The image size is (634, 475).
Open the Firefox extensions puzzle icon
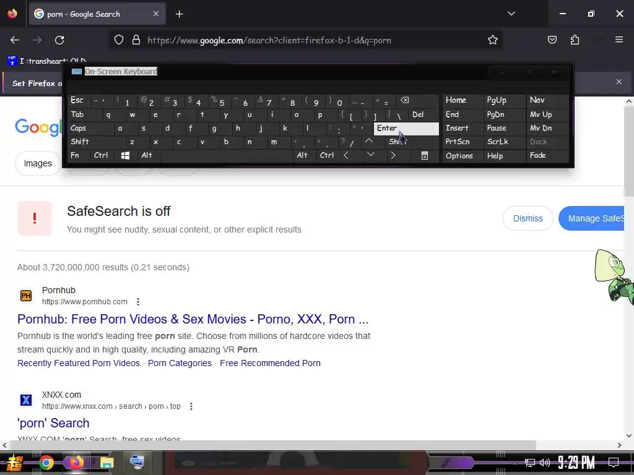pyautogui.click(x=575, y=40)
